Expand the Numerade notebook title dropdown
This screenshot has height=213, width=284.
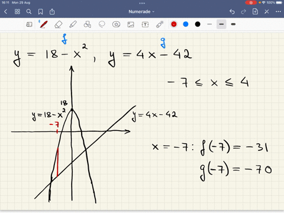click(x=141, y=12)
